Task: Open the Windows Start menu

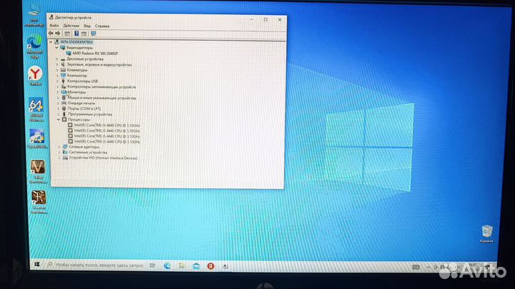Action: click(36, 264)
